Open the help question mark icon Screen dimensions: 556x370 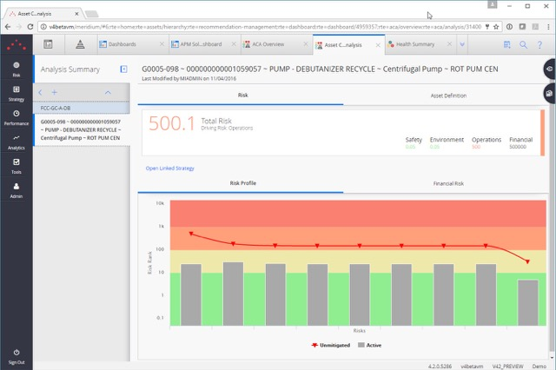541,44
